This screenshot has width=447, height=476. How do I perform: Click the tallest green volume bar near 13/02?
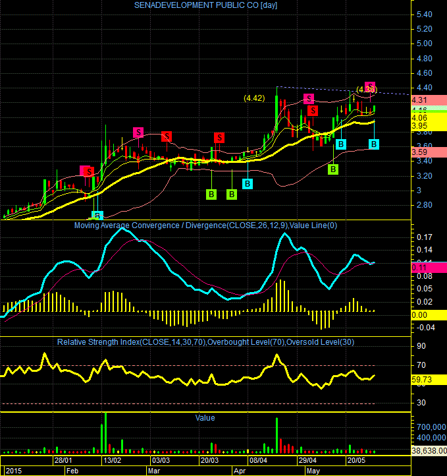105,433
